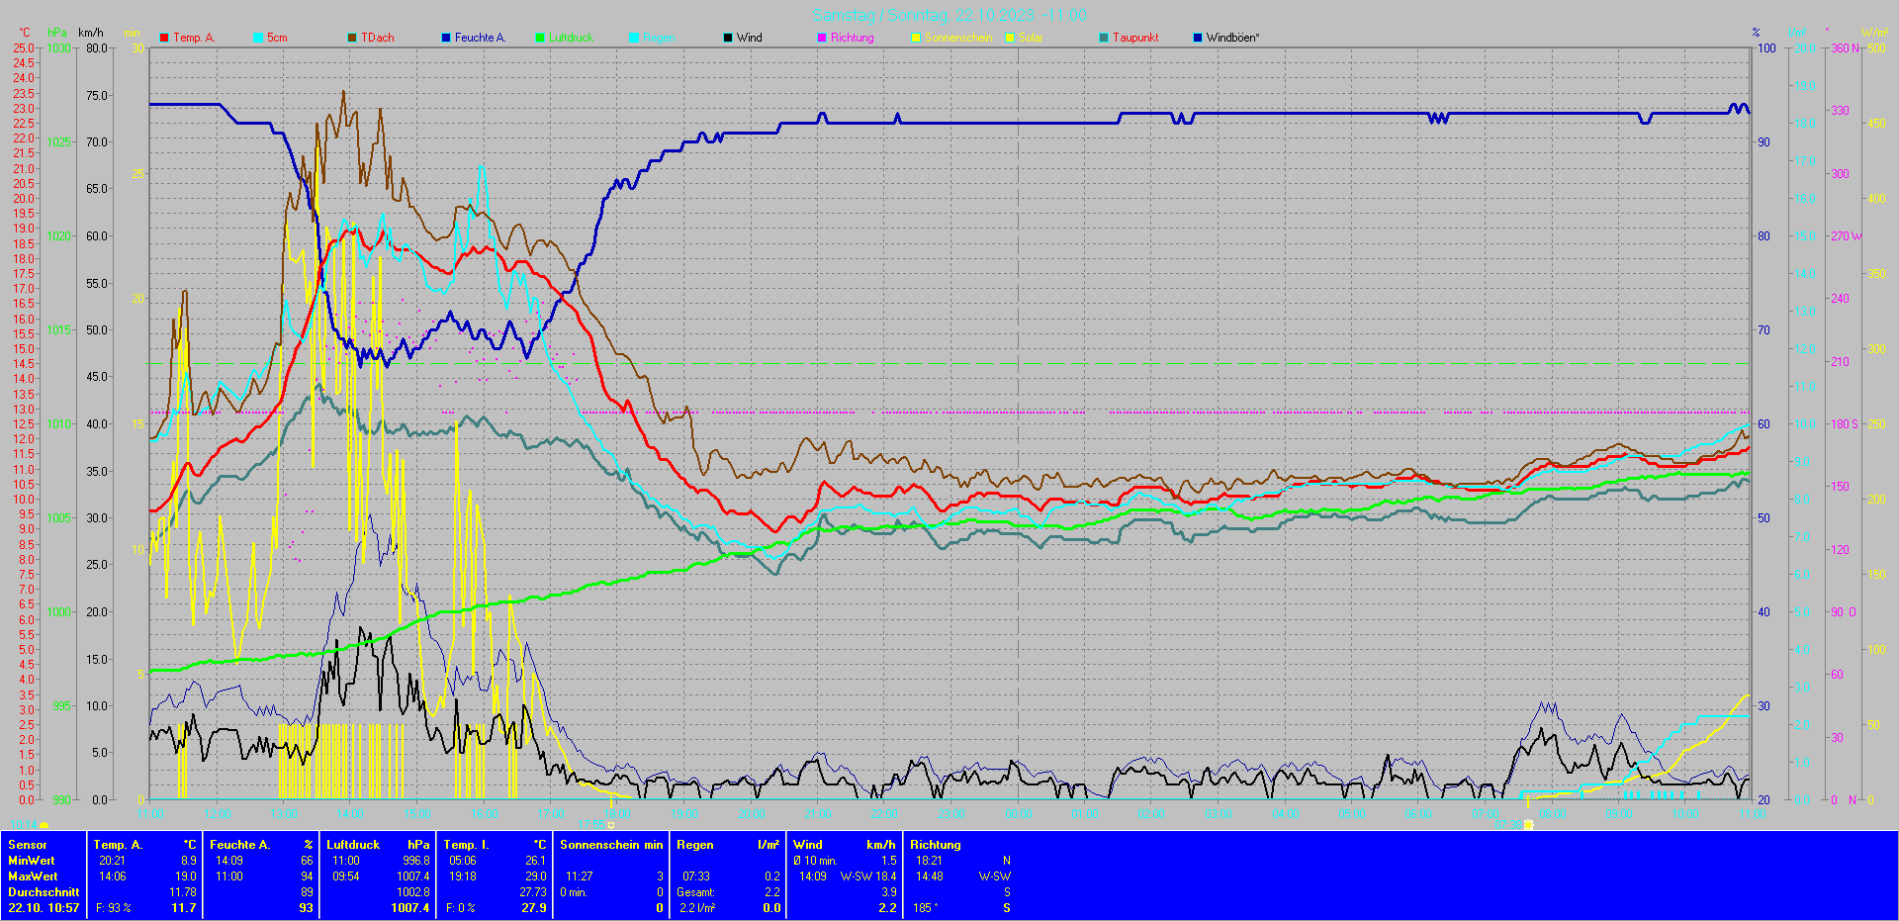This screenshot has width=1899, height=921.
Task: Click the Windböen* legend label
Action: [x=1232, y=38]
